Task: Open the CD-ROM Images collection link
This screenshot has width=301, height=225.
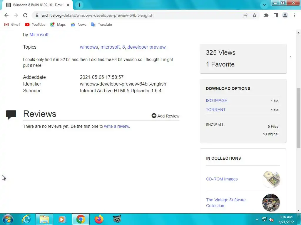Action: 222,179
